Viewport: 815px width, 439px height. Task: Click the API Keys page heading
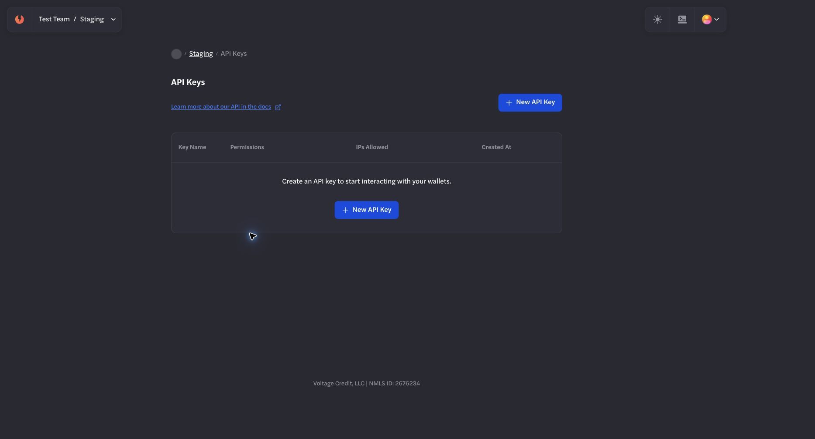[188, 82]
